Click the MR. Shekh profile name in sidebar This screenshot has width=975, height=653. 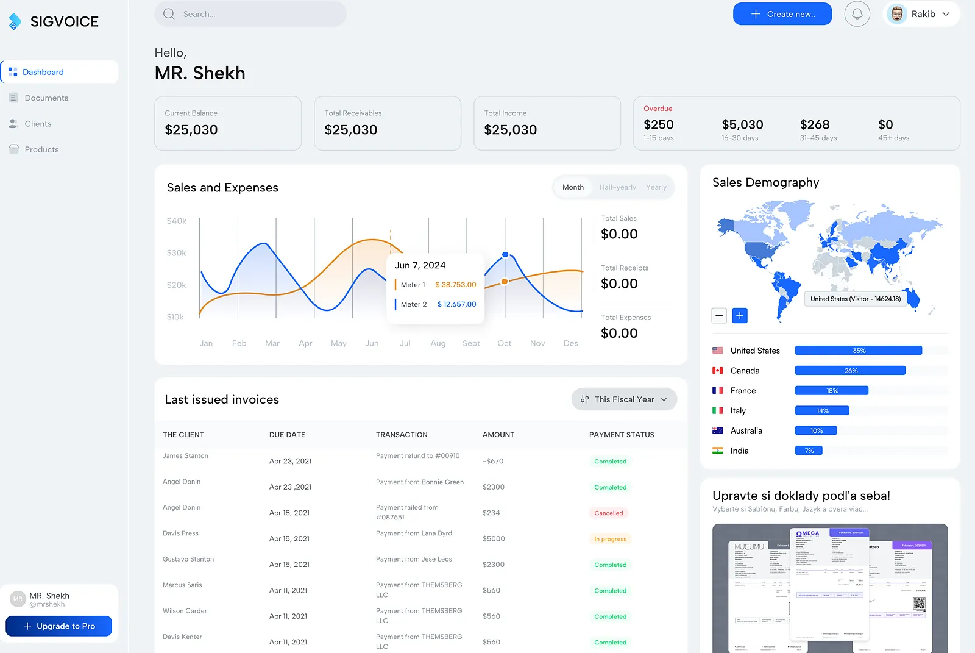pyautogui.click(x=49, y=596)
